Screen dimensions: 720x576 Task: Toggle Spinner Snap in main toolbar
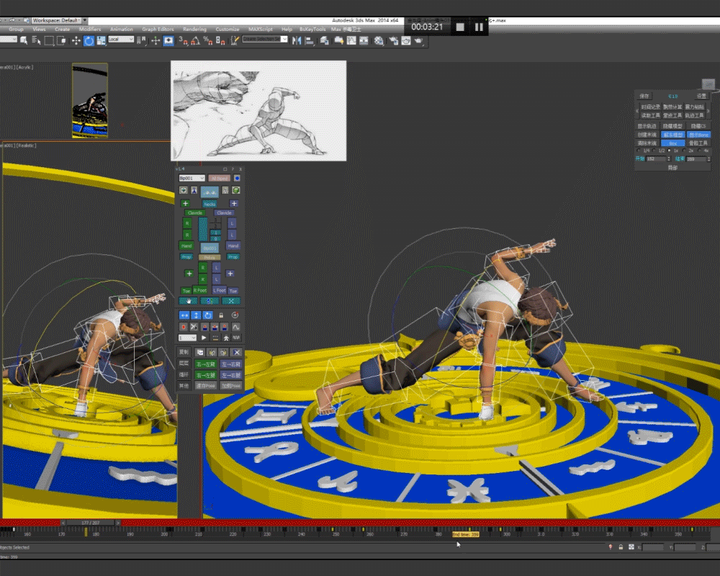[220, 40]
